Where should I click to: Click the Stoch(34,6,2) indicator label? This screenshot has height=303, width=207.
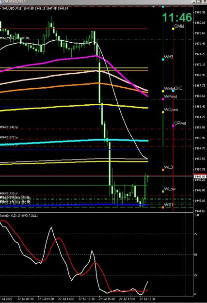pyautogui.click(x=19, y=215)
